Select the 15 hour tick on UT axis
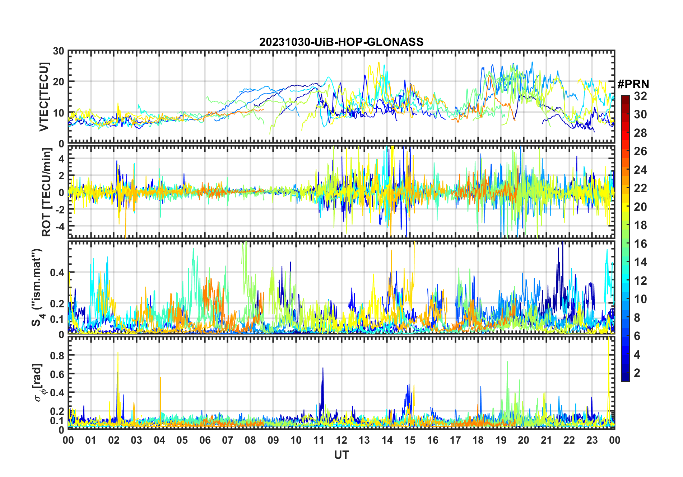683x477 pixels. pos(410,440)
